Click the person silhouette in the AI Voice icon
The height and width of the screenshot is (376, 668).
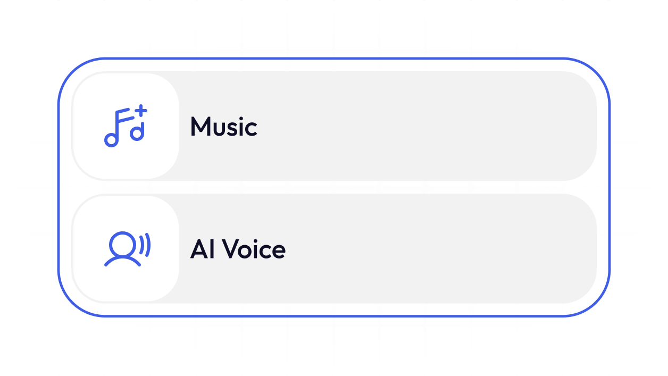(x=121, y=250)
